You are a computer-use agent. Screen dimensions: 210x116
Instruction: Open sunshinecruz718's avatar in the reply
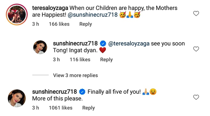click(40, 47)
